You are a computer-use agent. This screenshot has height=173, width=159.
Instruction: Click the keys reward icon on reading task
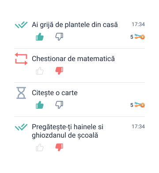click(x=140, y=105)
